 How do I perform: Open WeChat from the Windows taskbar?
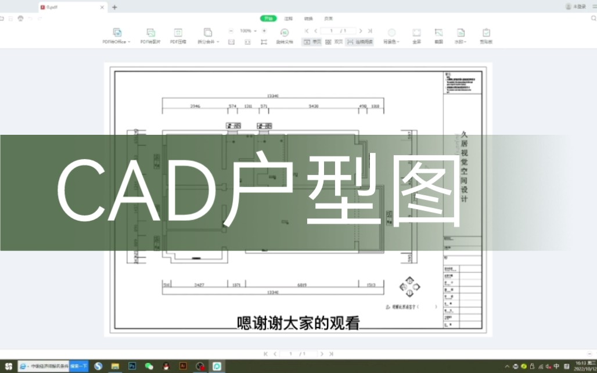point(150,366)
